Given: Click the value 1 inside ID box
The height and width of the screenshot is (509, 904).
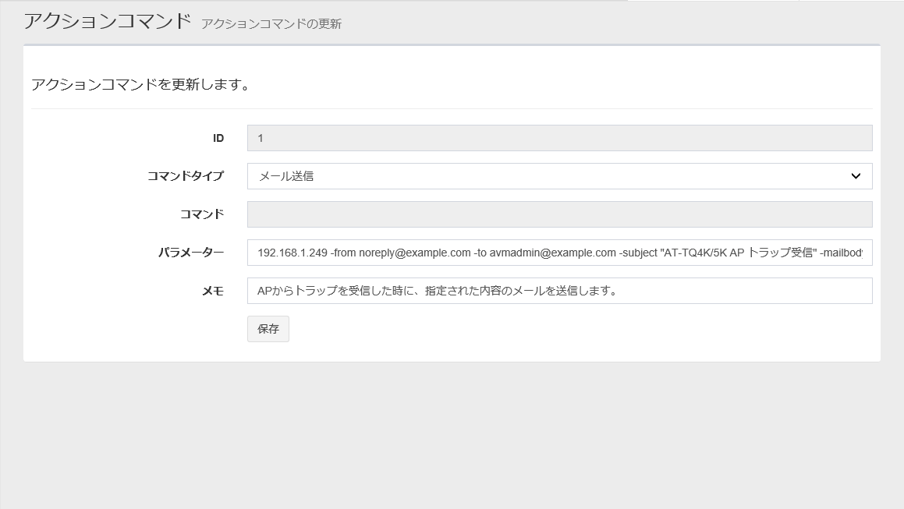Looking at the screenshot, I should tap(261, 138).
